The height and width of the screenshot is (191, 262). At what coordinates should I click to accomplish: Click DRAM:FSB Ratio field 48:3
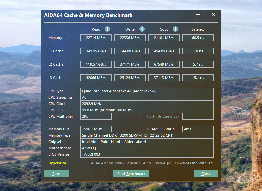[x=198, y=129]
